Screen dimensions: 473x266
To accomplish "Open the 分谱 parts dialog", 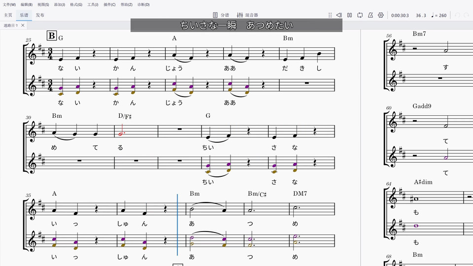I will [221, 15].
